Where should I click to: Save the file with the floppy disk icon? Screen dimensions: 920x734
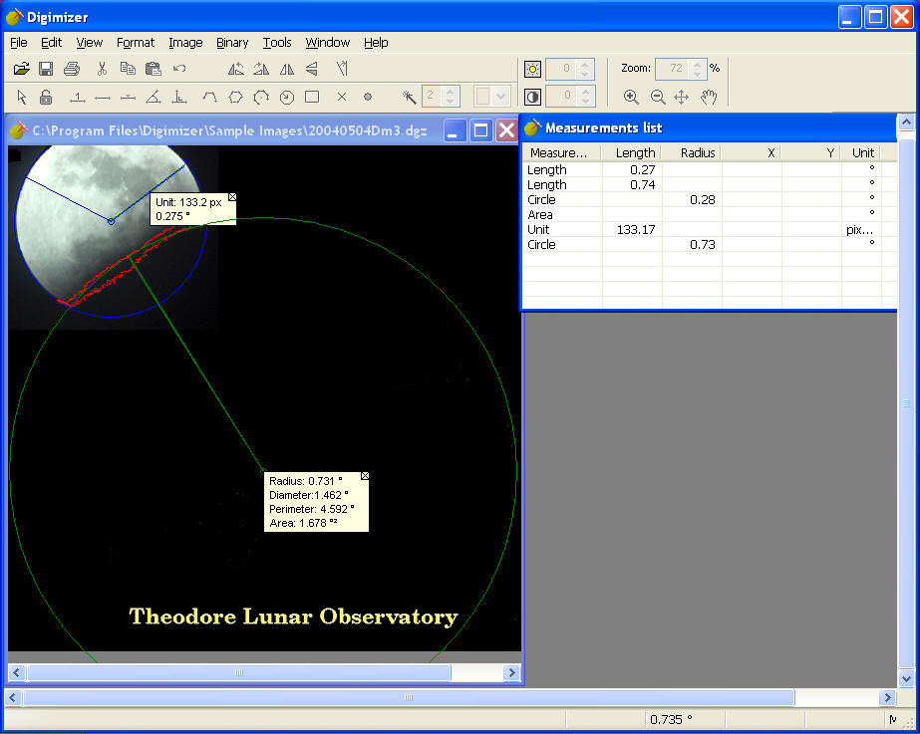pyautogui.click(x=46, y=69)
